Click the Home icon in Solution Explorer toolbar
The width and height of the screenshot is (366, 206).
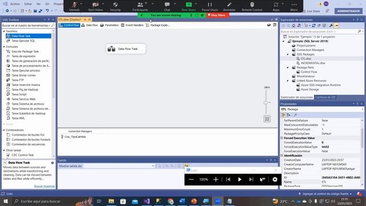coord(293,25)
